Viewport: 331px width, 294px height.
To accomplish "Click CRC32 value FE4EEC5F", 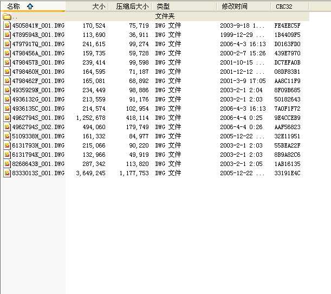I will pyautogui.click(x=287, y=26).
